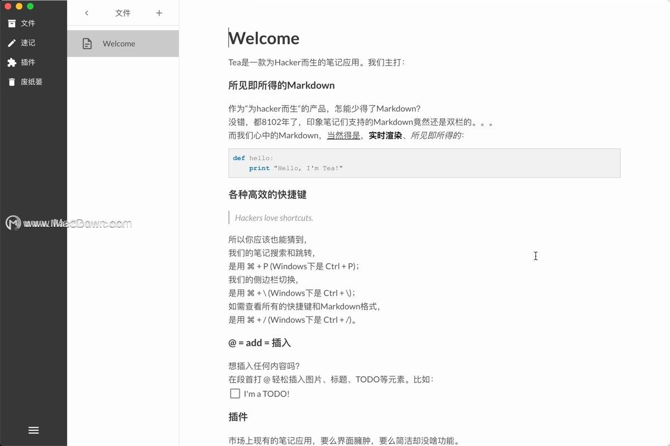Check the "I'm a TODO!" checkbox

[x=235, y=394]
